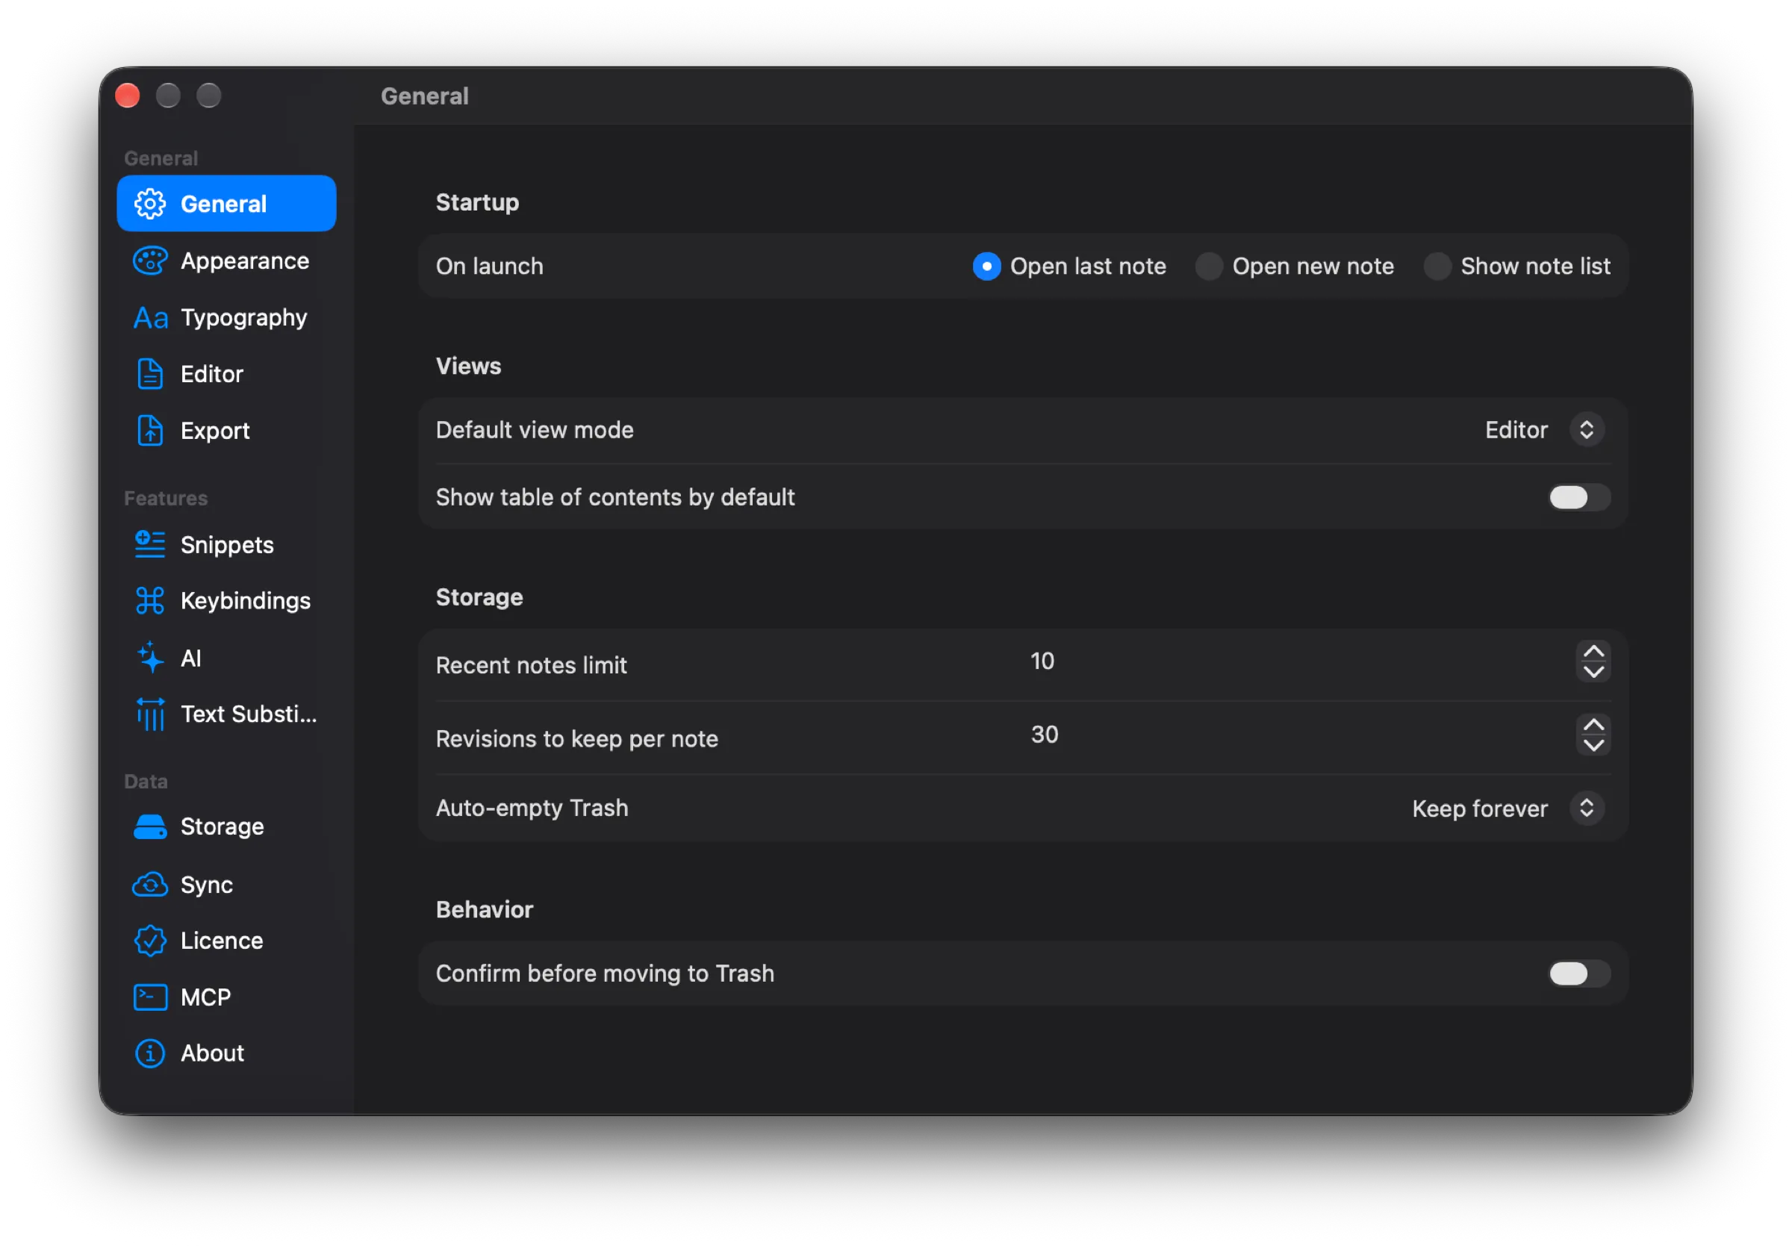Go to the Typography settings section
1792x1246 pixels.
tap(226, 317)
